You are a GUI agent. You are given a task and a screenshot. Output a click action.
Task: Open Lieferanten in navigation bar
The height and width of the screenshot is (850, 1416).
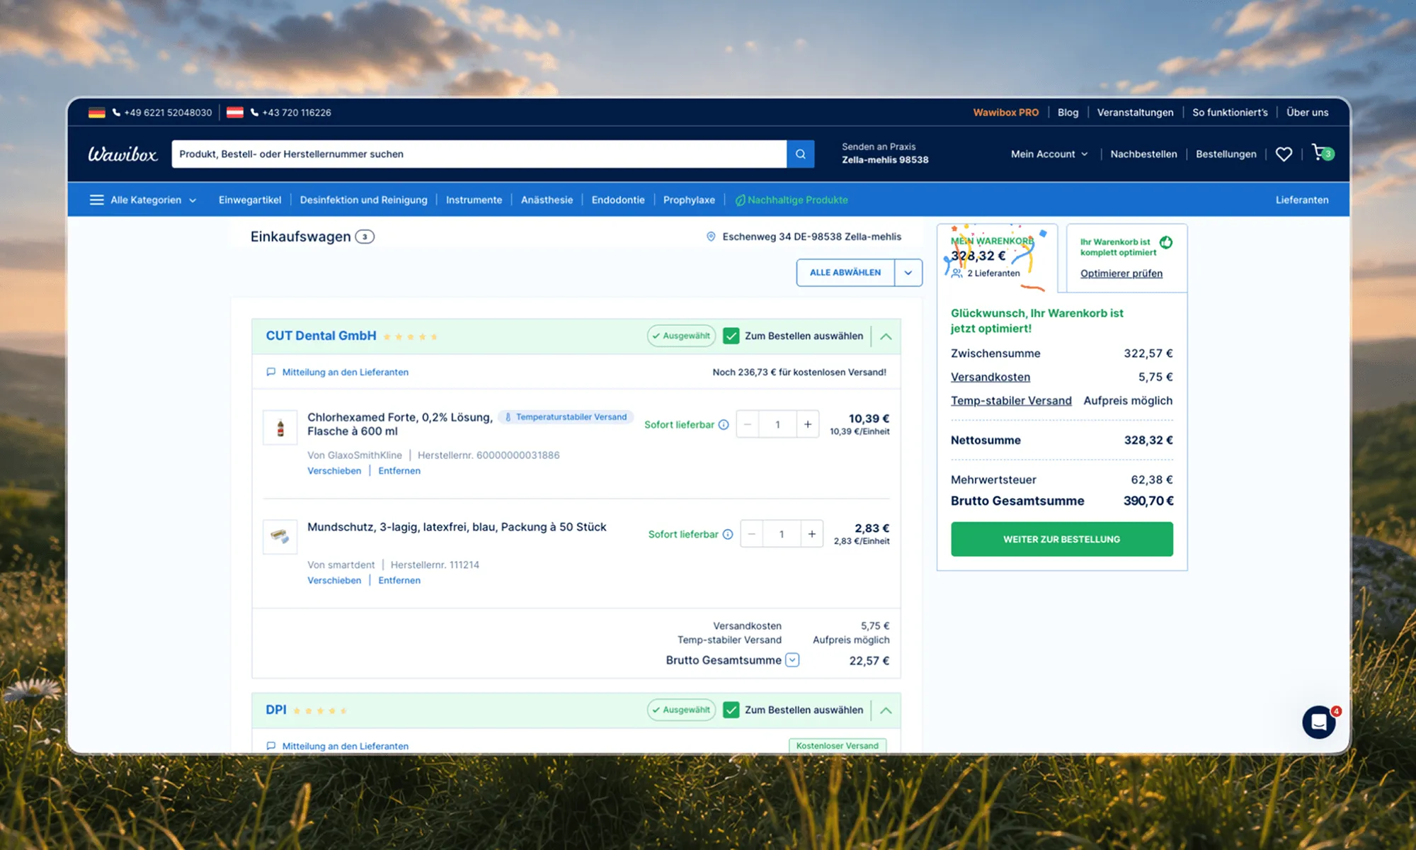click(1302, 200)
